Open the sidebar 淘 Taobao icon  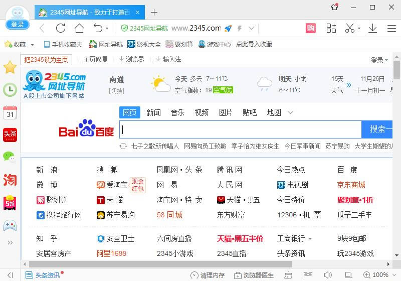10,180
